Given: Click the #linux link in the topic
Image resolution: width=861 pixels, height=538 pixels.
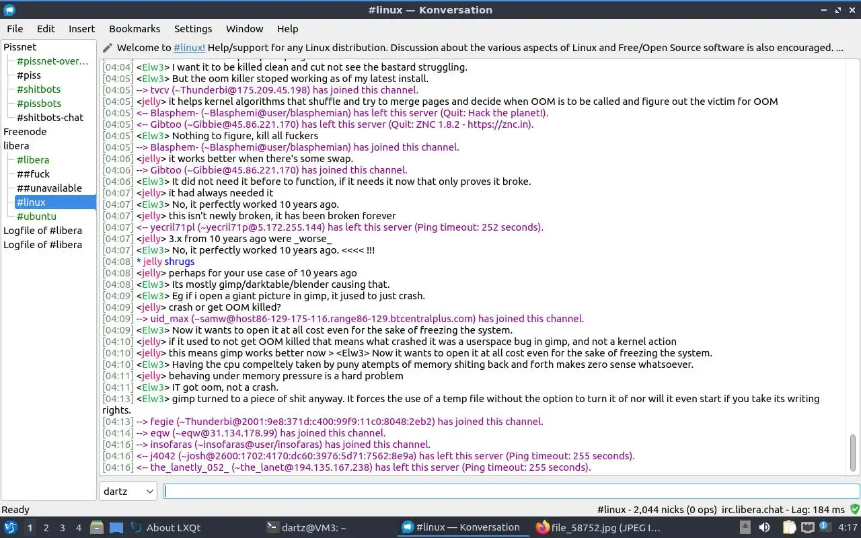Looking at the screenshot, I should (x=189, y=48).
